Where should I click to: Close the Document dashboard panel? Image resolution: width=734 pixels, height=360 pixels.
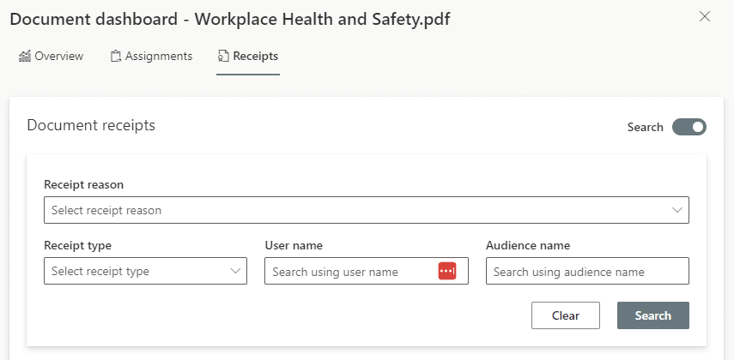[x=705, y=17]
